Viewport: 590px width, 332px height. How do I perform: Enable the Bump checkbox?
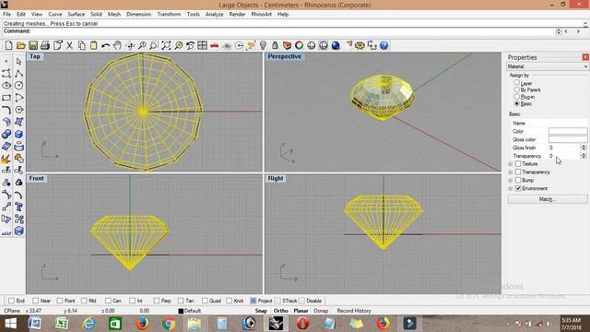[518, 181]
